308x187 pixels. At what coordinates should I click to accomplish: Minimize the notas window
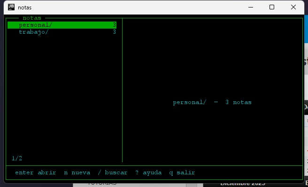pos(251,7)
